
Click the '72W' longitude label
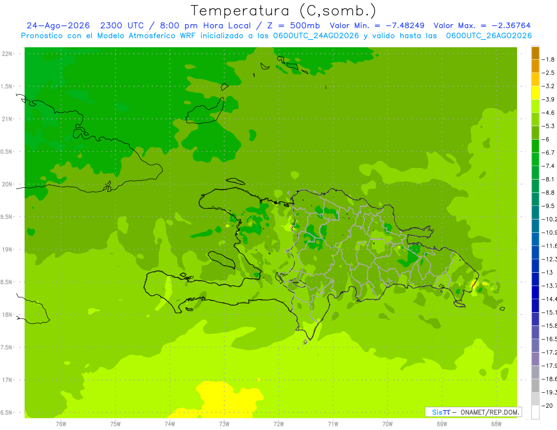278,424
